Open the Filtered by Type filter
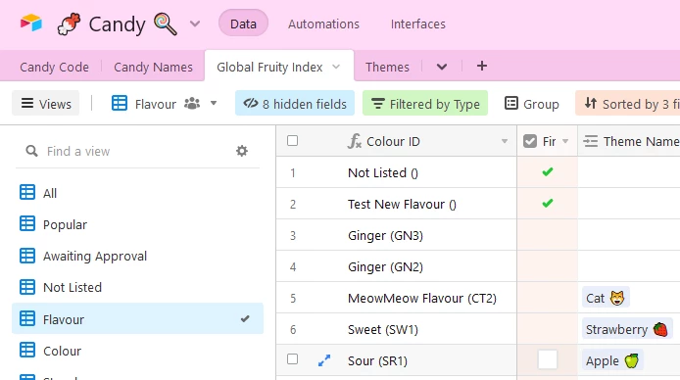This screenshot has width=680, height=380. 425,104
